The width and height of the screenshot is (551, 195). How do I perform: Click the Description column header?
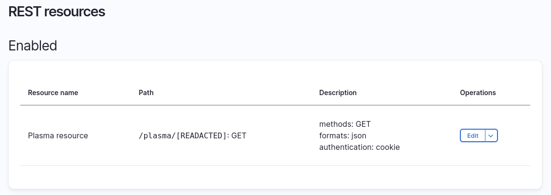point(338,93)
